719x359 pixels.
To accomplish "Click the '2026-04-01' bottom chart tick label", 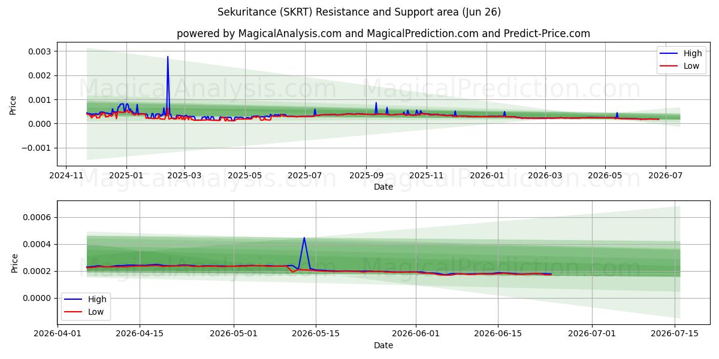I will pyautogui.click(x=57, y=334).
